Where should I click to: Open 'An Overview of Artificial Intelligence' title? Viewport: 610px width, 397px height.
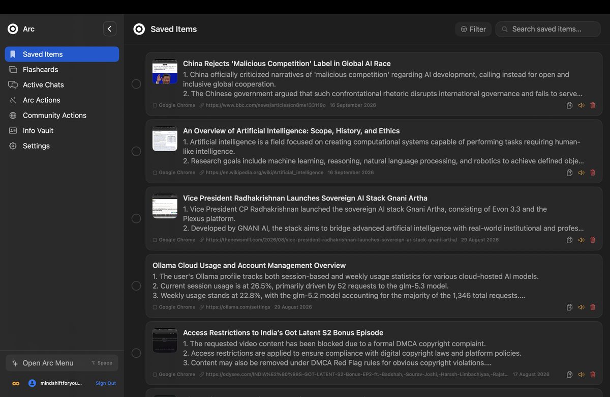291,131
